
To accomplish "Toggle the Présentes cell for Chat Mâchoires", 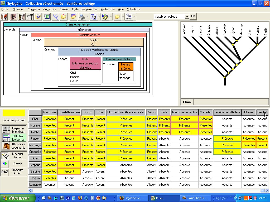I will [x=50, y=119].
